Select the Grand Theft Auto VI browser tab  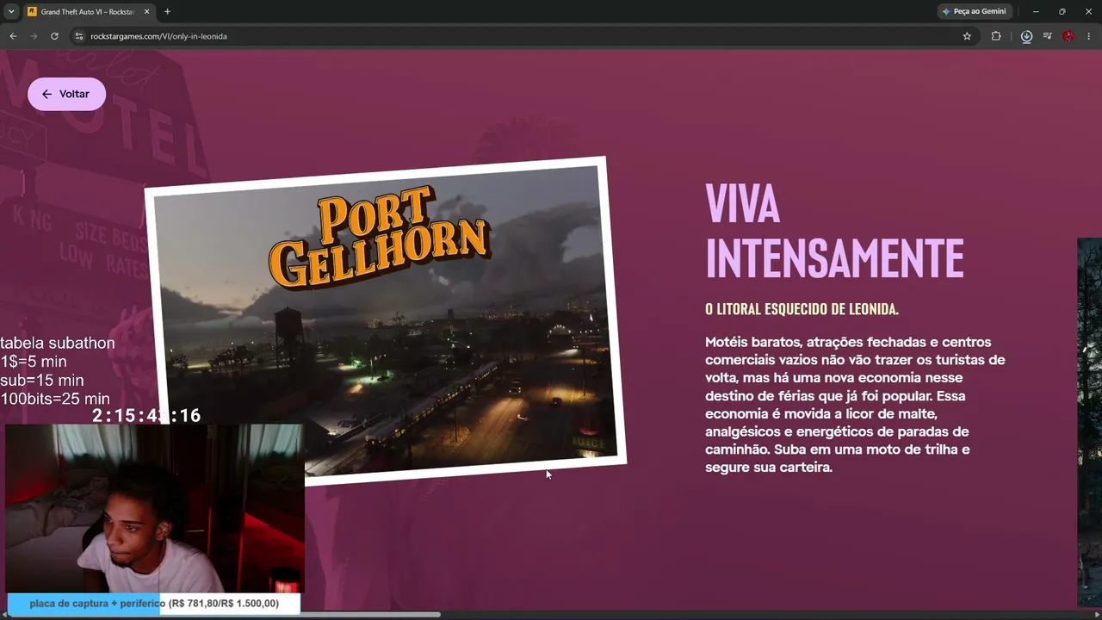point(88,11)
